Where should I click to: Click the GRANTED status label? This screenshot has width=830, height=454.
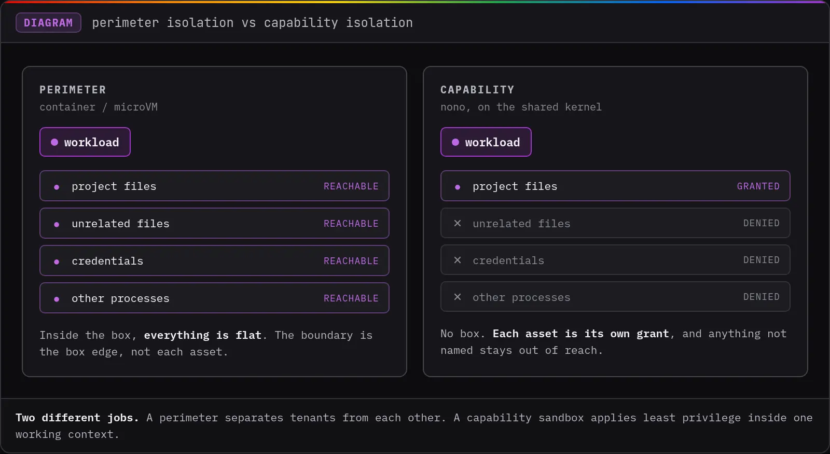[x=758, y=186]
